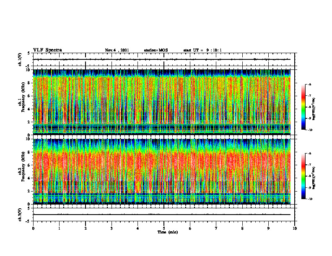This screenshot has width=332, height=256.
Task: Click time axis tick label "1"
Action: [x=59, y=228]
